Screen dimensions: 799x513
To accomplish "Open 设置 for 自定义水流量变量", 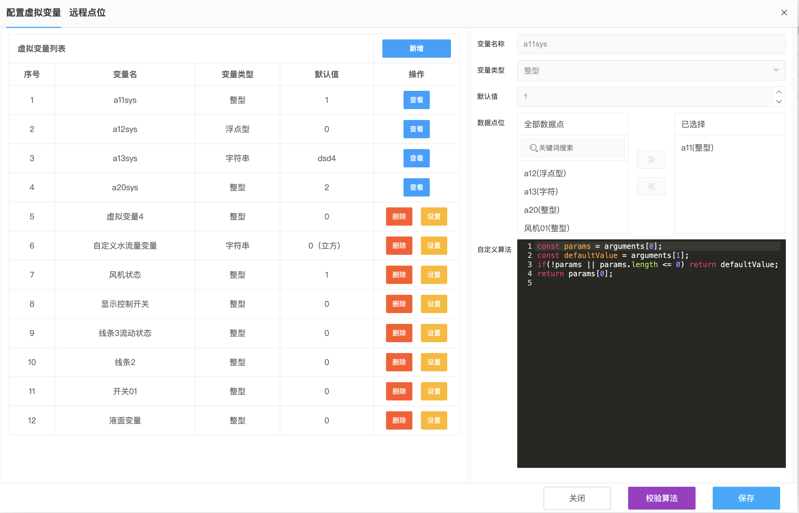I will 434,246.
